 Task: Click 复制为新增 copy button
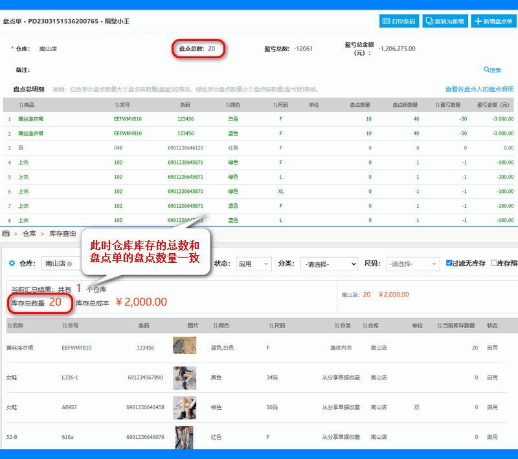tap(445, 21)
